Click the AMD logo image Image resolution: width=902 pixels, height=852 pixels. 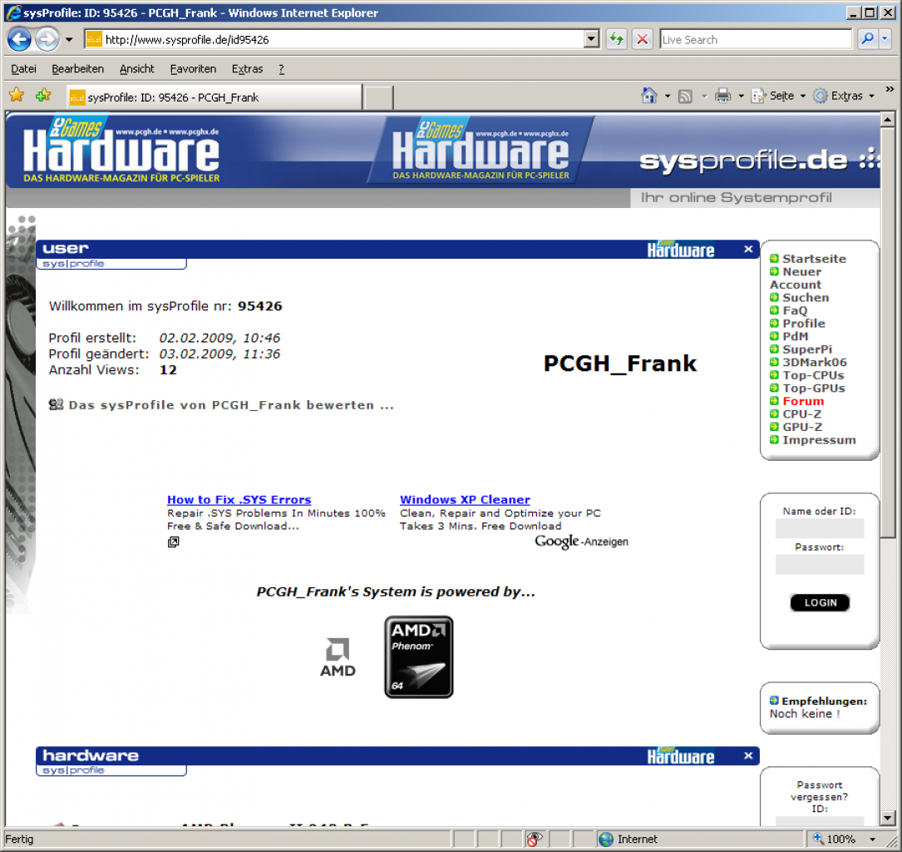[x=338, y=656]
